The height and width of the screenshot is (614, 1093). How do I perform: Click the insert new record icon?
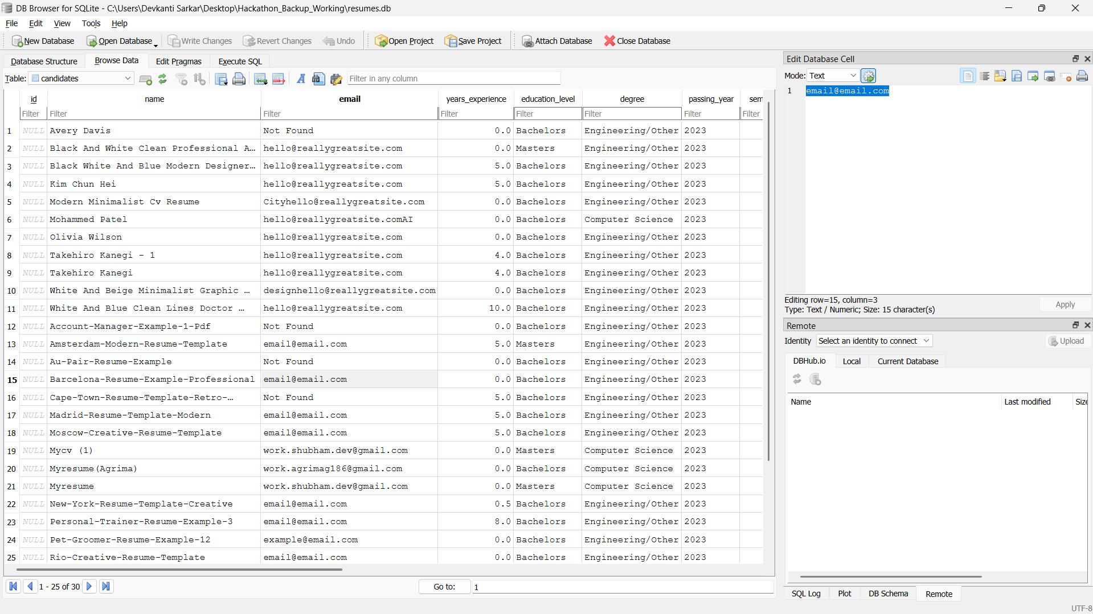(260, 79)
